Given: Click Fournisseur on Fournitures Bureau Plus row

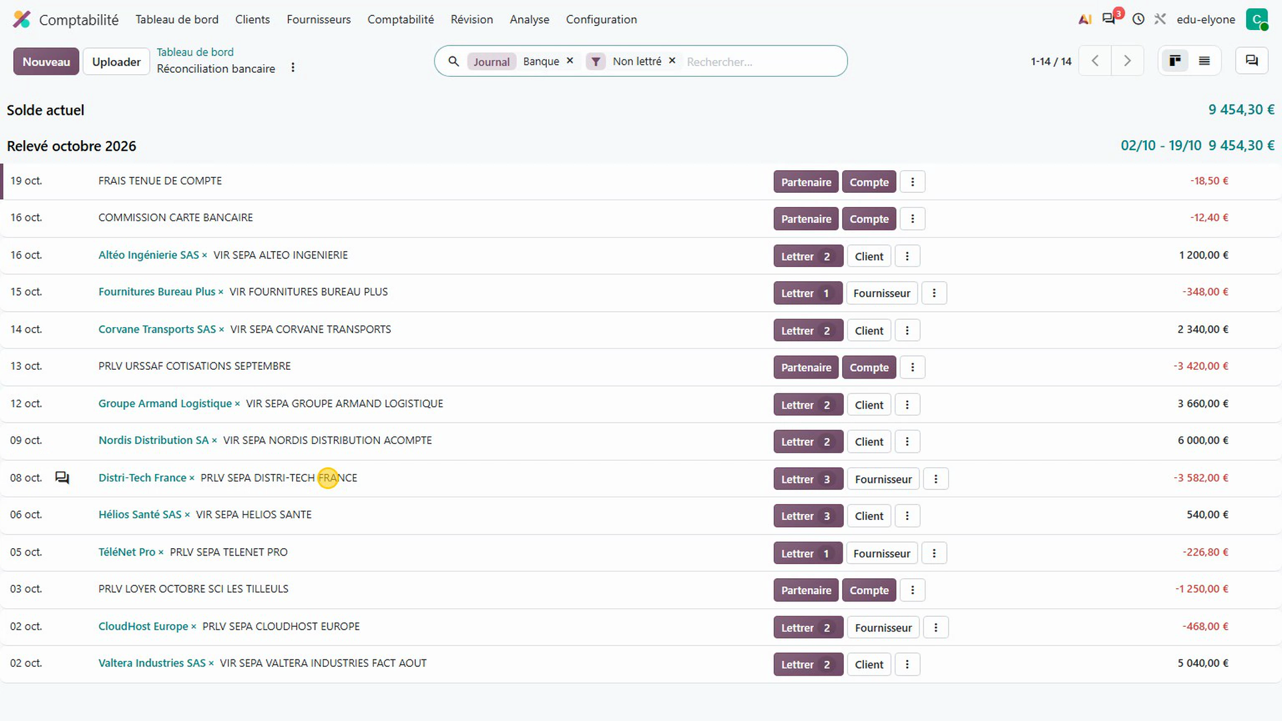Looking at the screenshot, I should pos(881,293).
